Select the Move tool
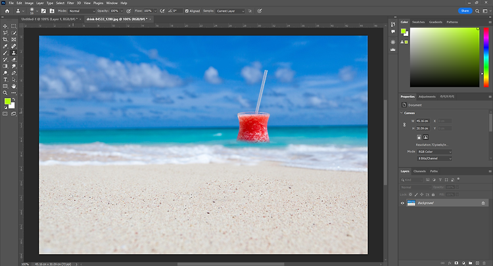Image resolution: width=493 pixels, height=266 pixels. click(5, 26)
